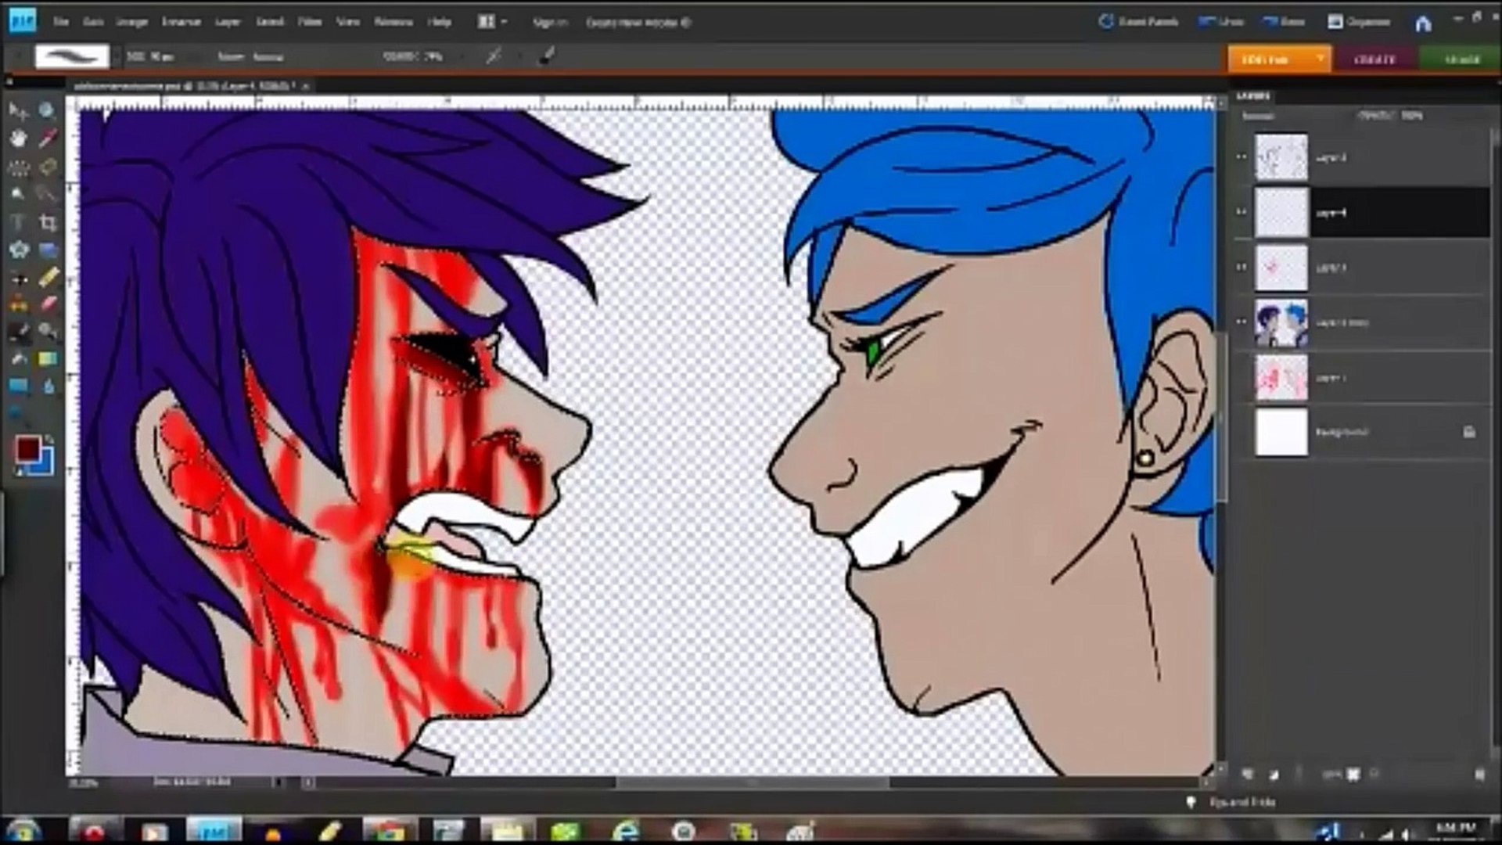
Task: Open the Home screen icon
Action: point(1423,23)
